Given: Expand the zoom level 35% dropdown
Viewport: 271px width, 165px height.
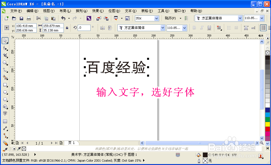Looking at the screenshot, I should point(157,18).
